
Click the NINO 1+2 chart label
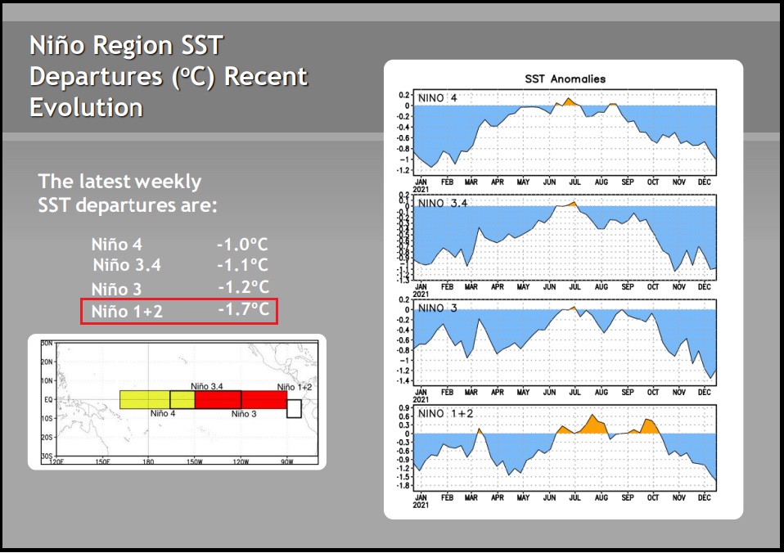(x=445, y=413)
